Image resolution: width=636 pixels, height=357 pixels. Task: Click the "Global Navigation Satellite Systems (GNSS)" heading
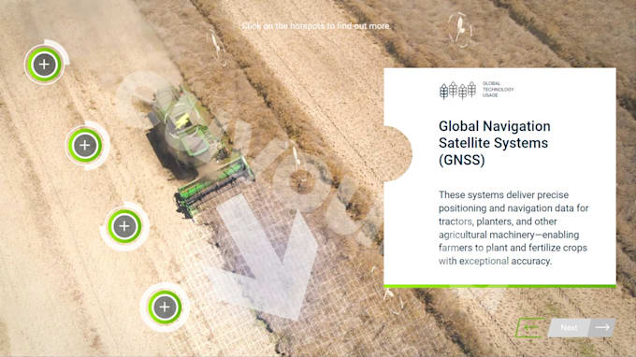[x=495, y=143]
